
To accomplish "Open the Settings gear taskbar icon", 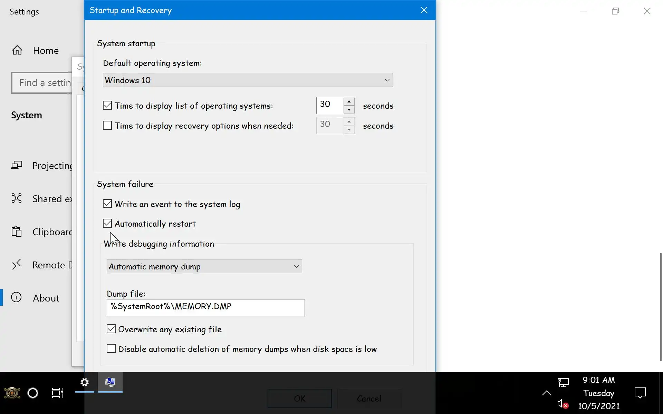I will (x=85, y=382).
